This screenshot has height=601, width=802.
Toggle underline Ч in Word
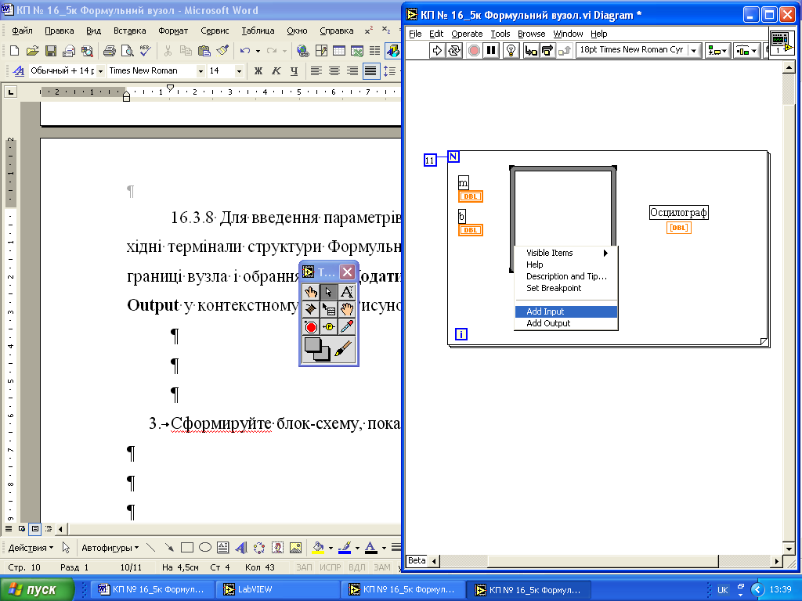(x=294, y=71)
